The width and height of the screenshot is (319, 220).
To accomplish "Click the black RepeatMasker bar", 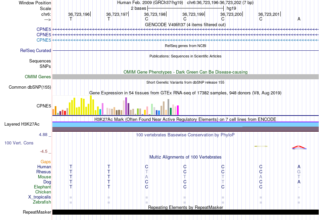I will coord(186,212).
